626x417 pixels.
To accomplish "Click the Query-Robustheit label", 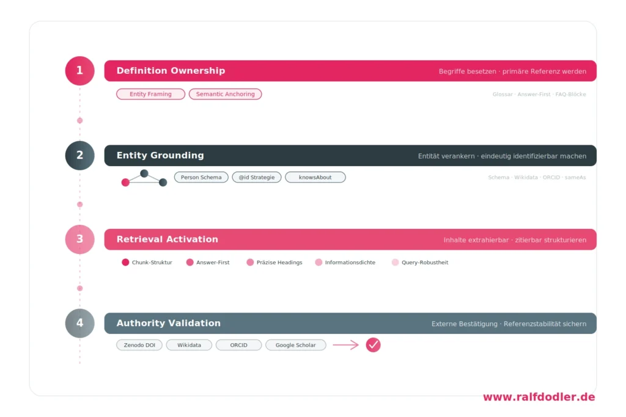I will tap(425, 263).
